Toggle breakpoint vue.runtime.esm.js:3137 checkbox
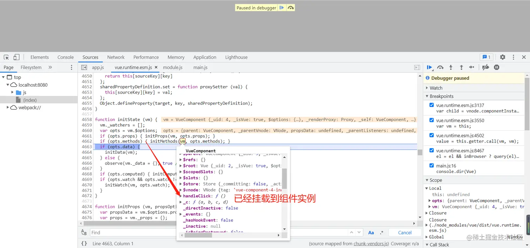The height and width of the screenshot is (248, 530). (x=432, y=105)
